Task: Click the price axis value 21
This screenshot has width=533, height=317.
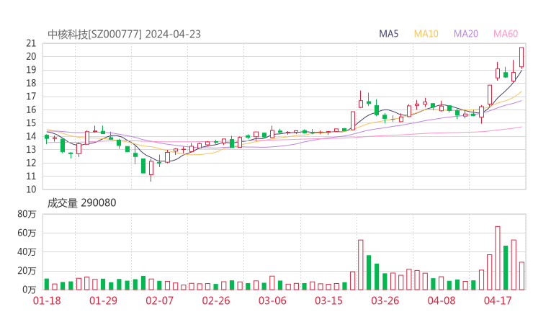Action: pyautogui.click(x=31, y=43)
